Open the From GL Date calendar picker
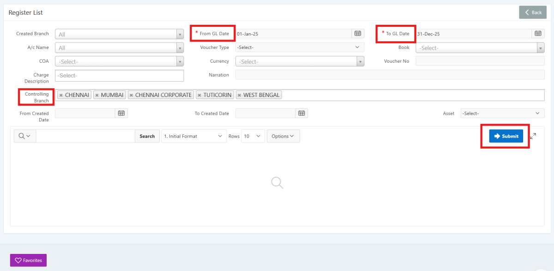554x271 pixels. (x=357, y=33)
